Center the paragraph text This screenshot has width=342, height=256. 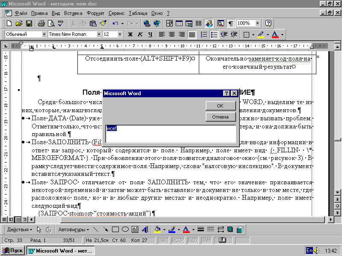click(172, 35)
